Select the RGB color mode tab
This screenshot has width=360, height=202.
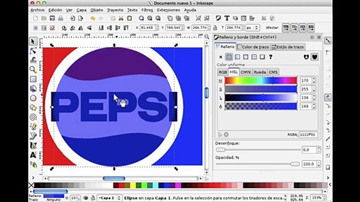223,72
